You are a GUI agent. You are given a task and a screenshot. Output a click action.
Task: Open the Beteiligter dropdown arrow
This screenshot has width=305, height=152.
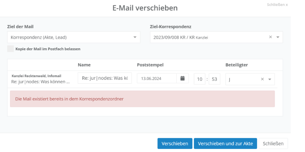[x=270, y=79]
